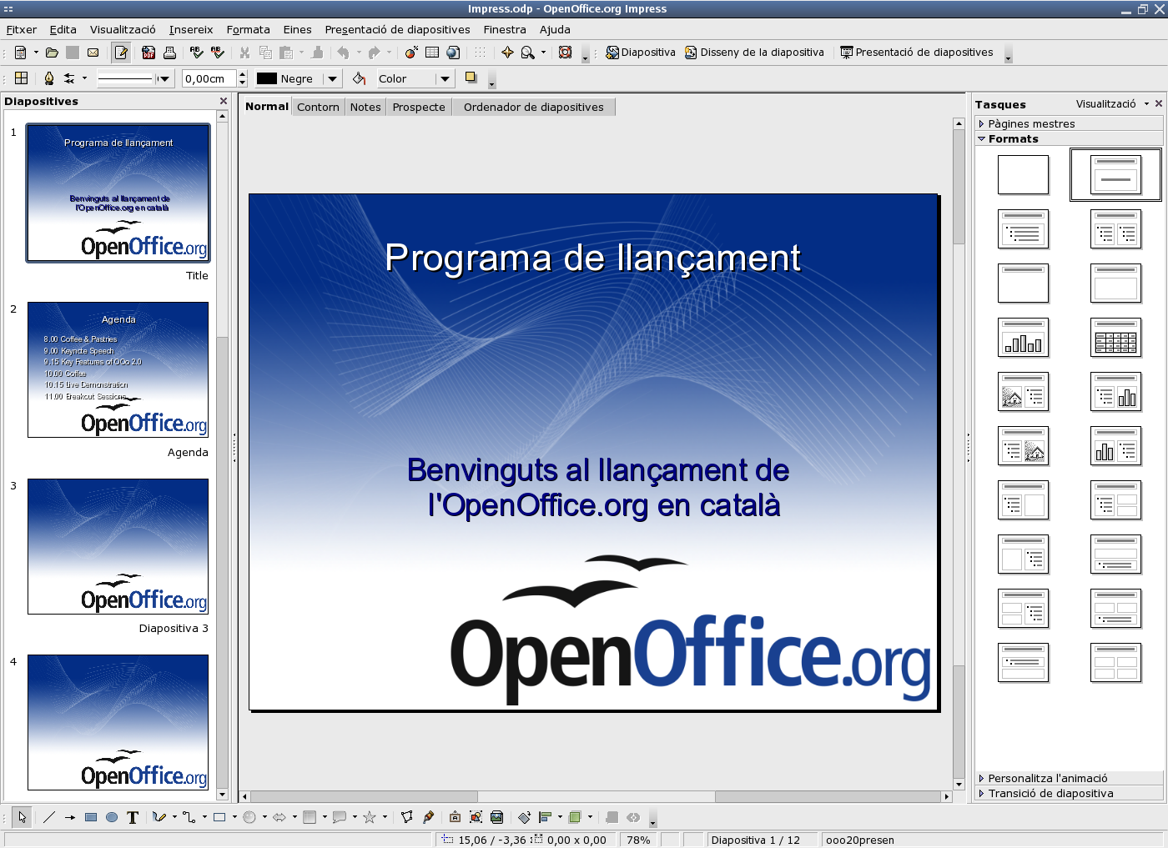The image size is (1168, 848).
Task: Open the Fontwork Gallery icon
Action: 455,817
